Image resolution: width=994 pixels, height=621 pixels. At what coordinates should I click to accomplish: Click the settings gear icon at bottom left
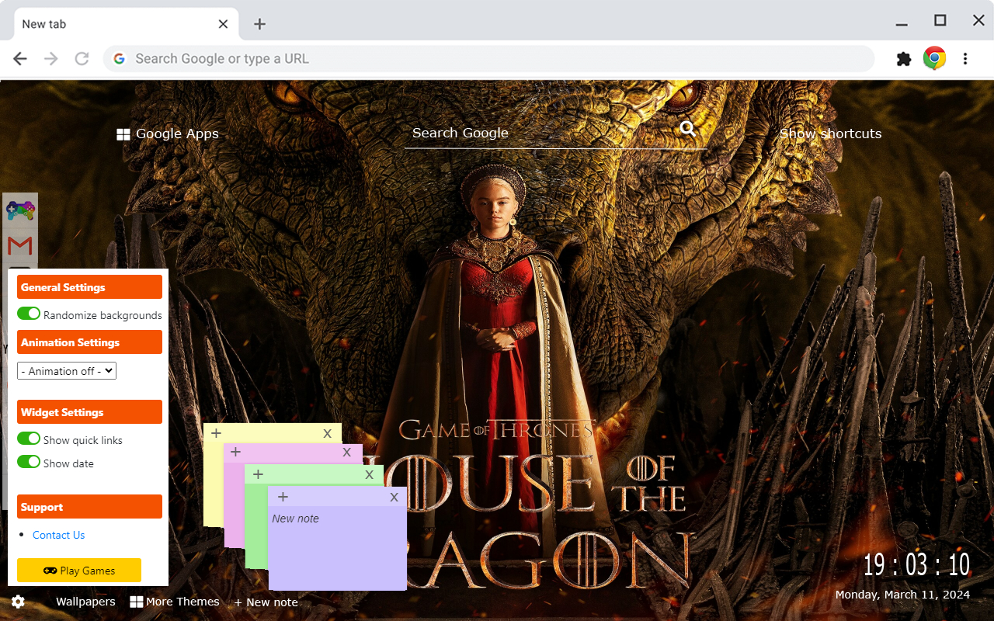[18, 602]
